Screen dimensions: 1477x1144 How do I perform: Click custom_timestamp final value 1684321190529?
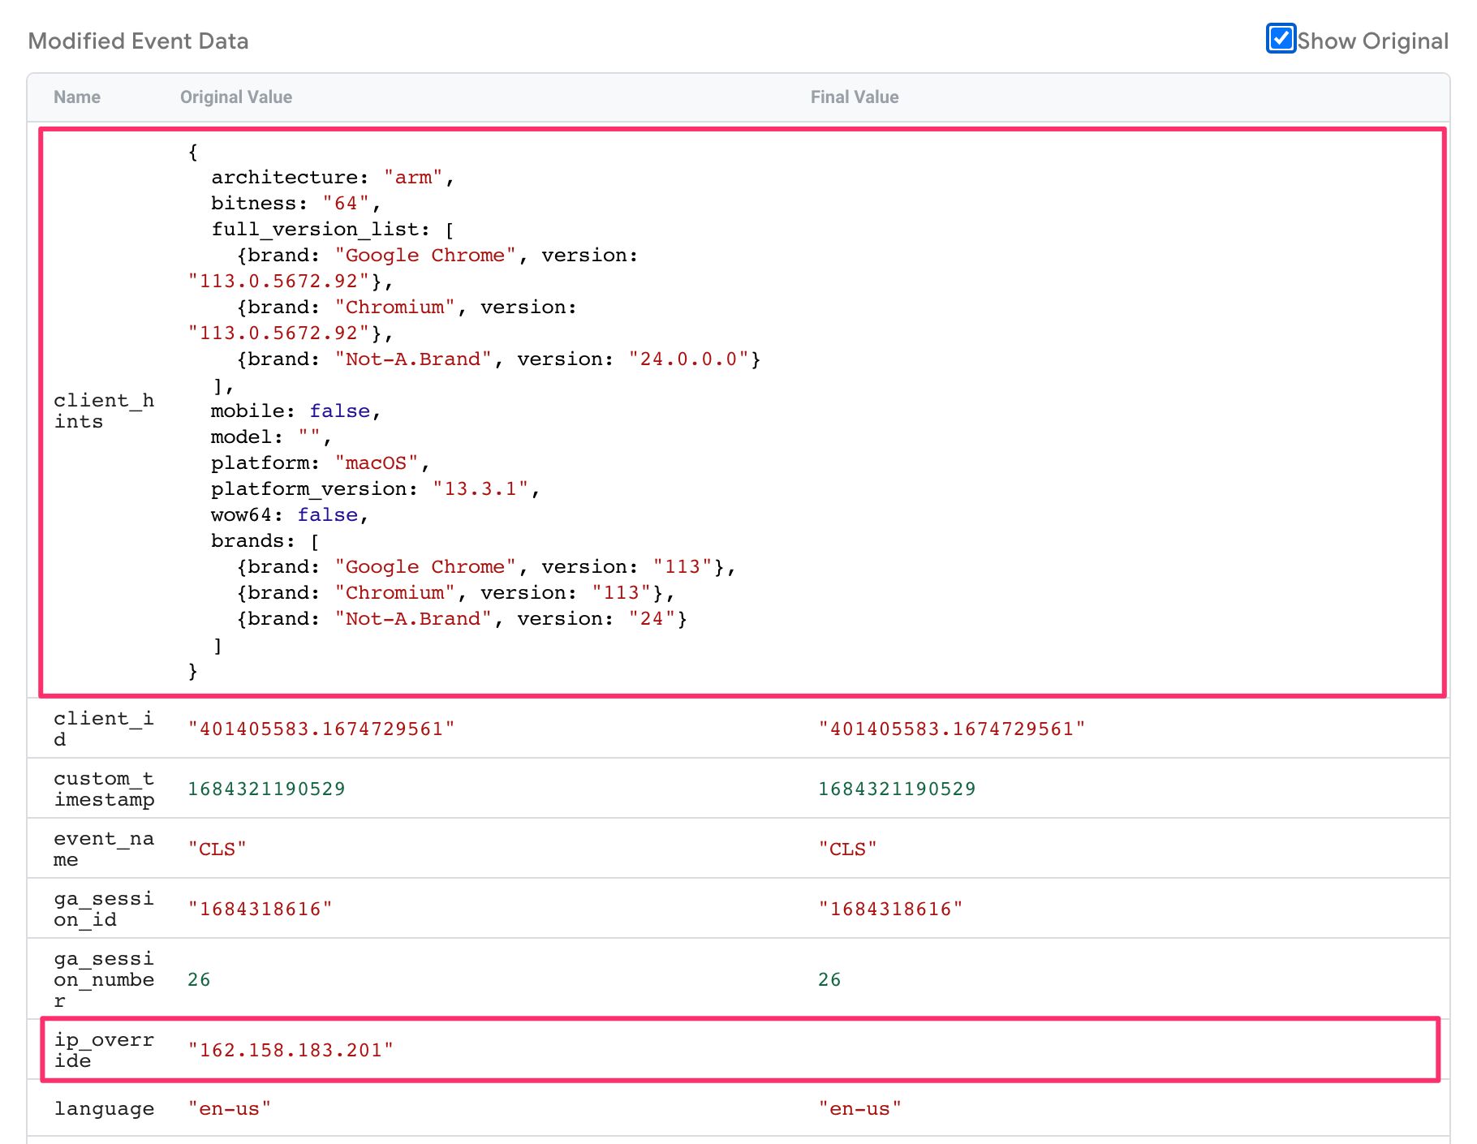[x=897, y=789]
